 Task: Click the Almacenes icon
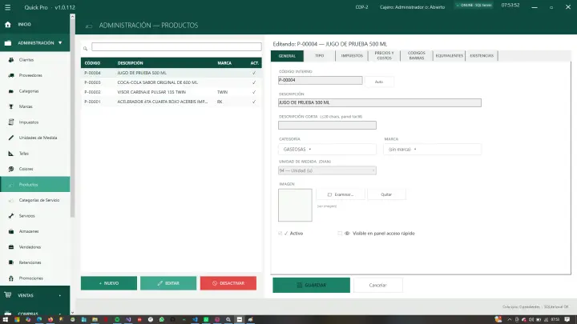click(11, 231)
